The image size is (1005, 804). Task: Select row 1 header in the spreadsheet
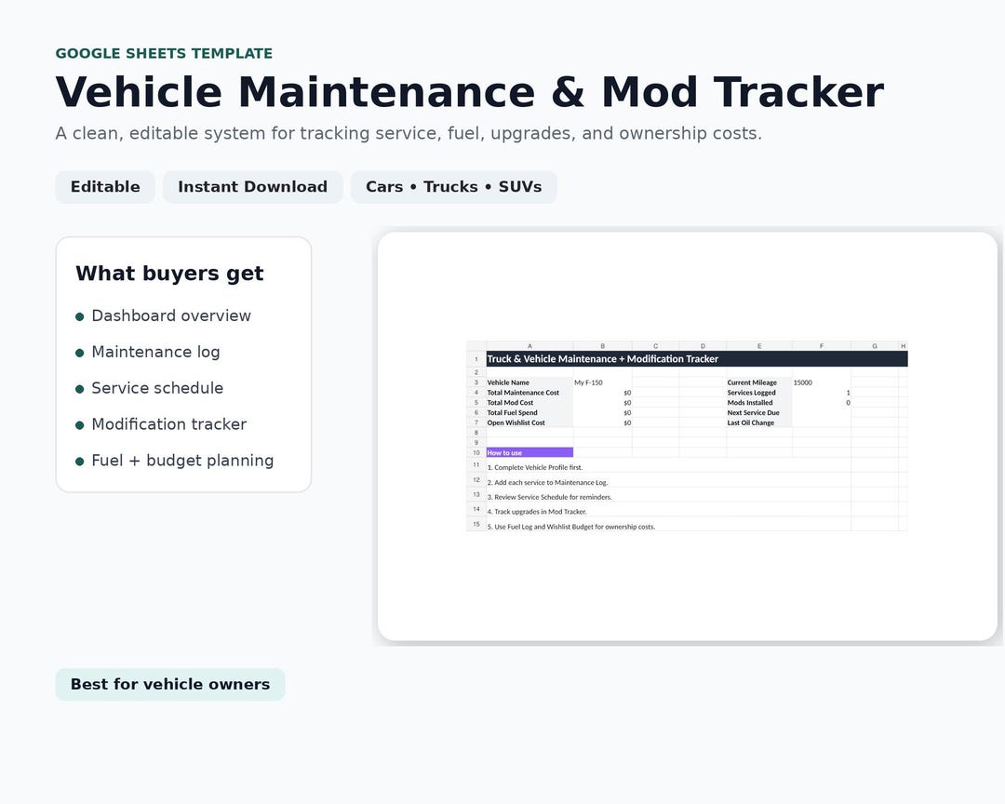476,359
